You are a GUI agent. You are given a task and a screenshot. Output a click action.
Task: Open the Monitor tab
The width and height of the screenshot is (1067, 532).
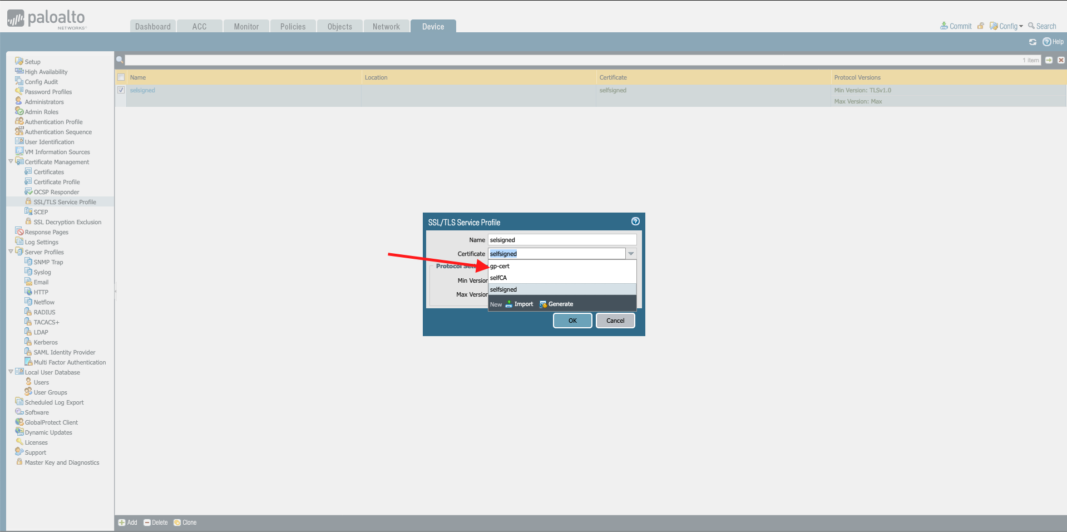(246, 26)
